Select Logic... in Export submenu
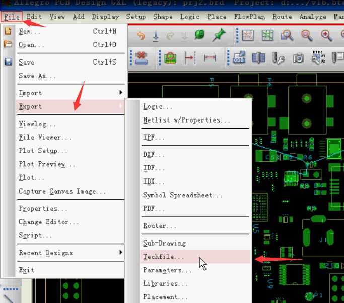The width and height of the screenshot is (344, 303). (195, 107)
